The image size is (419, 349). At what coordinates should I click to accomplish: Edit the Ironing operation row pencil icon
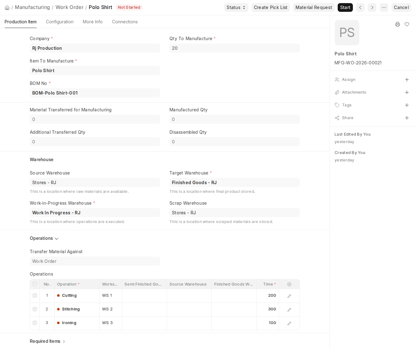coord(289,323)
